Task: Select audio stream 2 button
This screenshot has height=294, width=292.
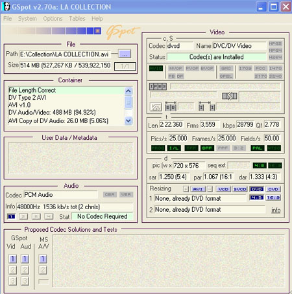Action: click(x=23, y=216)
